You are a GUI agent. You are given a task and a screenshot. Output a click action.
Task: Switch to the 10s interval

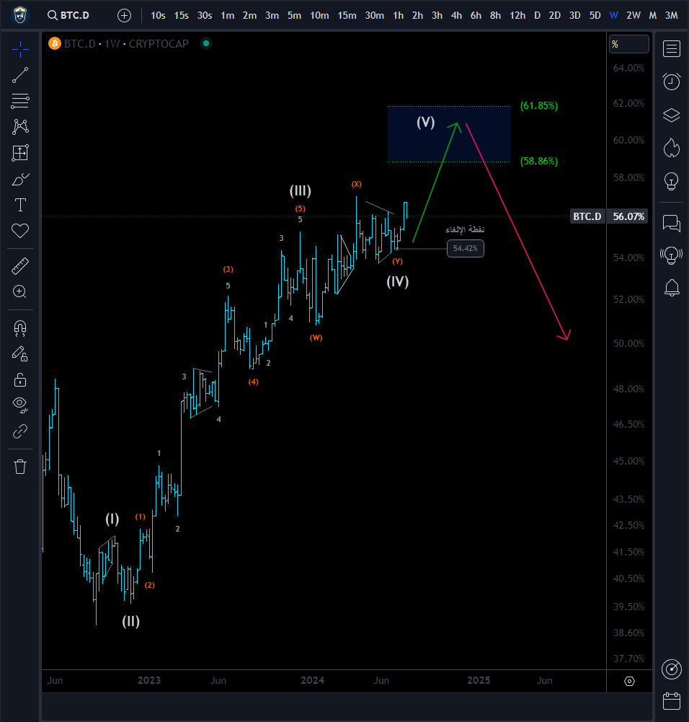(x=158, y=16)
